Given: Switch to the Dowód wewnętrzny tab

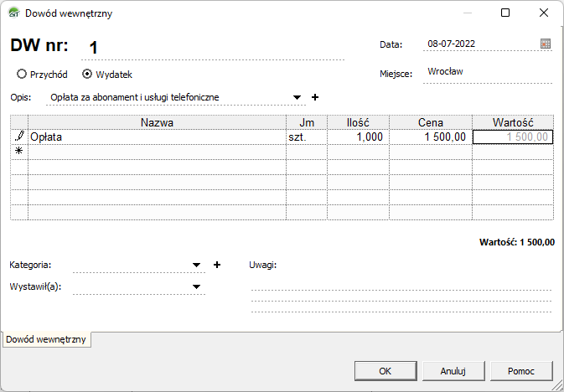Looking at the screenshot, I should point(46,339).
